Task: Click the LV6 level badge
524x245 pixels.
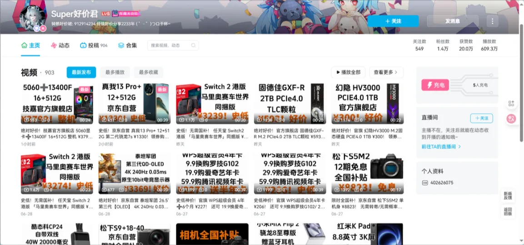Action: pos(105,13)
